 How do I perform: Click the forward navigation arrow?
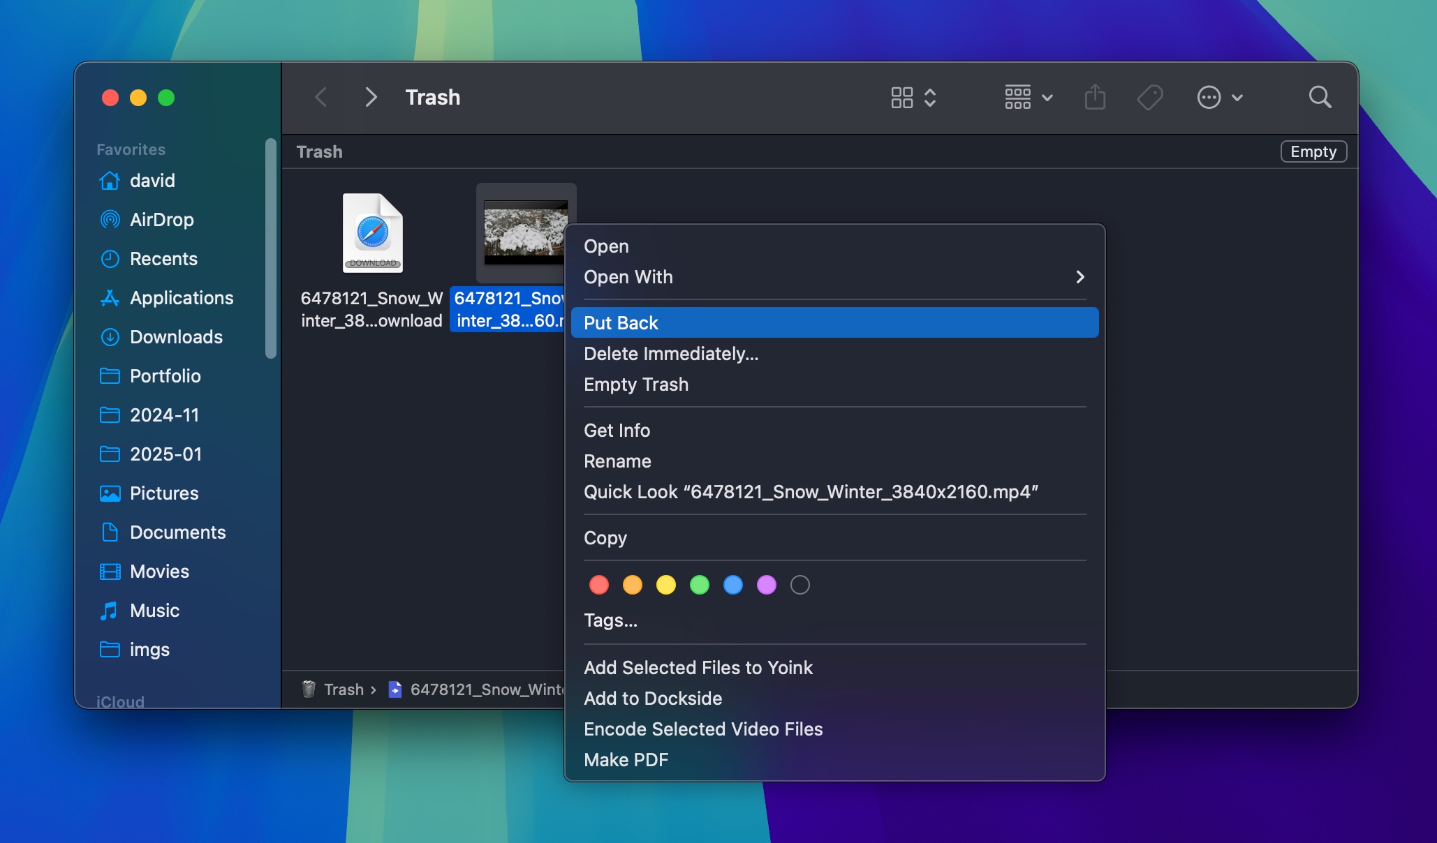click(x=371, y=97)
